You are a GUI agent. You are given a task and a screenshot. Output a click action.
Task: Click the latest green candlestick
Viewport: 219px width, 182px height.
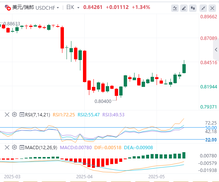click(x=184, y=67)
